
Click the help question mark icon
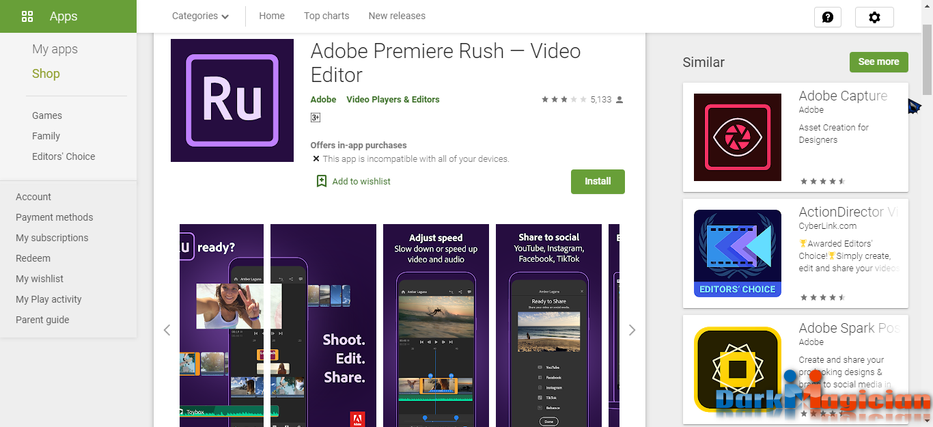[828, 17]
